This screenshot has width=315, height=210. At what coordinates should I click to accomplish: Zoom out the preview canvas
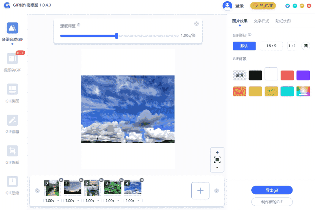tap(217, 167)
